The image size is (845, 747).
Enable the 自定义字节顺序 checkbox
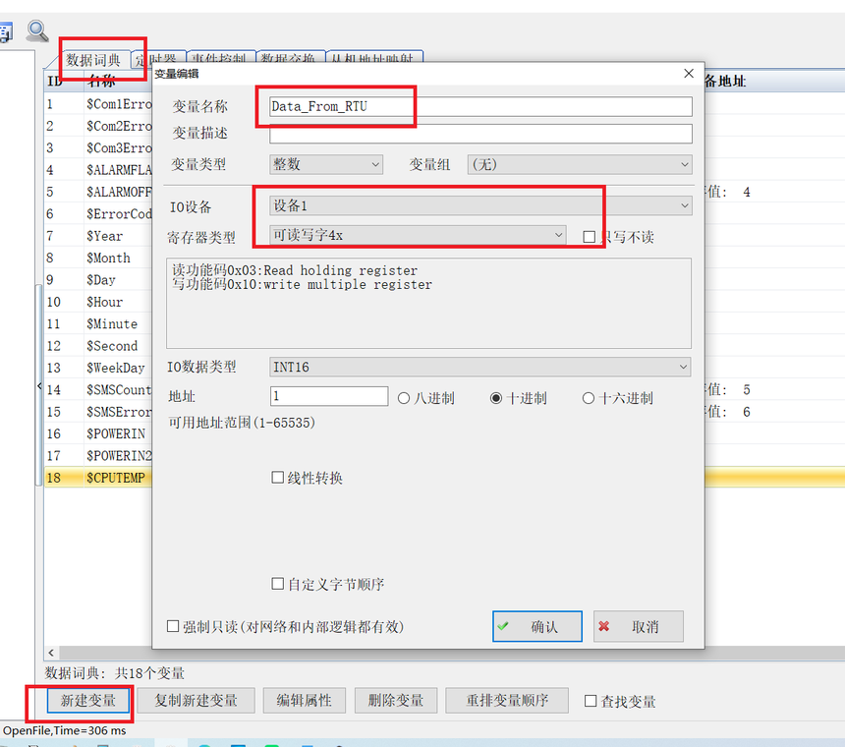coord(277,584)
